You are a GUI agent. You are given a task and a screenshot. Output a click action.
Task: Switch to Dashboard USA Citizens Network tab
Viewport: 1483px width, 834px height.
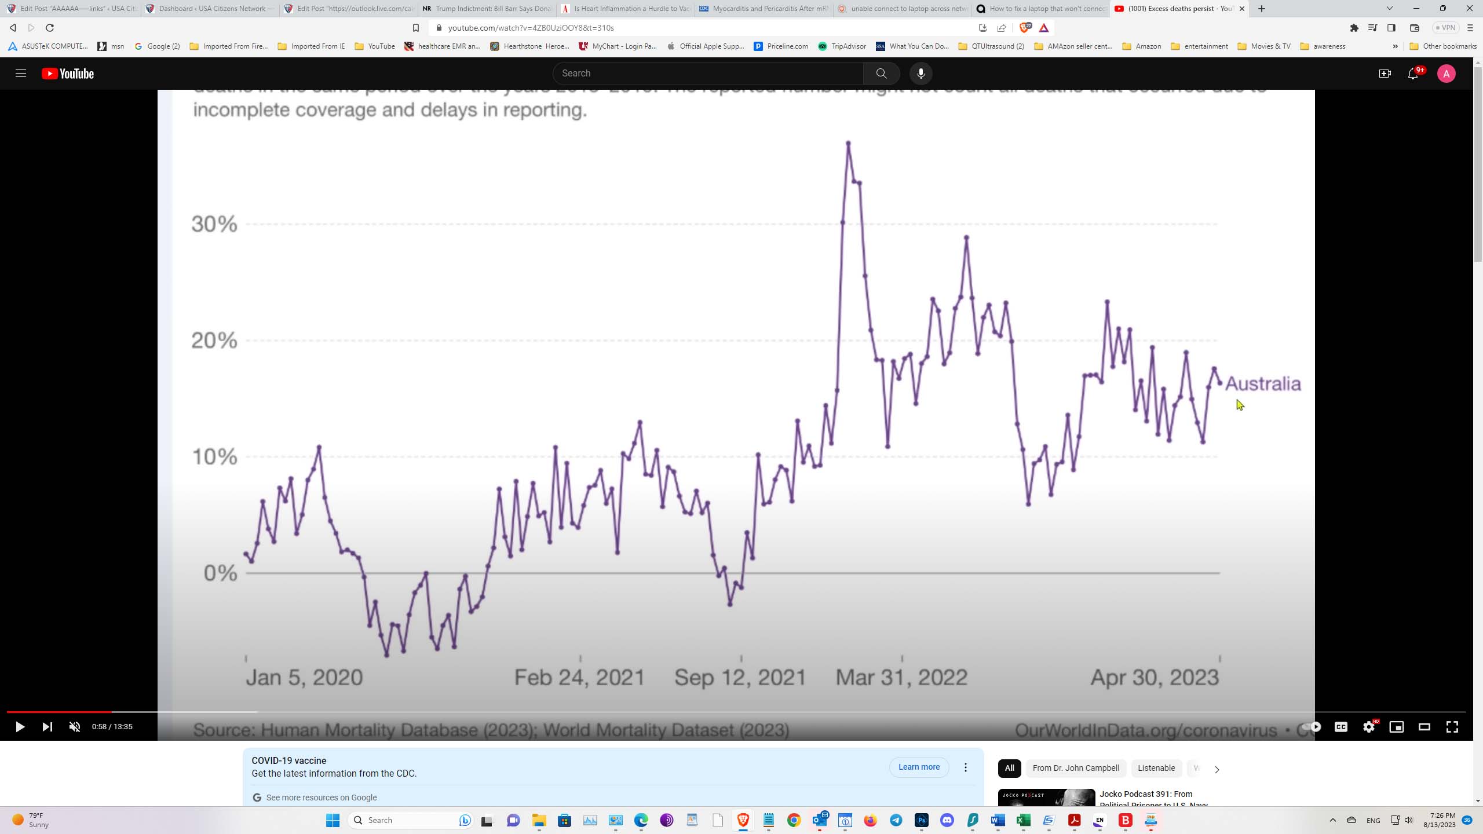(209, 8)
